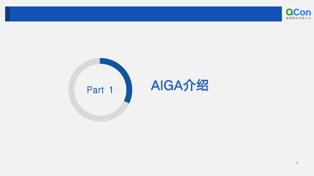Click the letter "C" in the QCon logo
314x176 pixels.
click(x=297, y=12)
